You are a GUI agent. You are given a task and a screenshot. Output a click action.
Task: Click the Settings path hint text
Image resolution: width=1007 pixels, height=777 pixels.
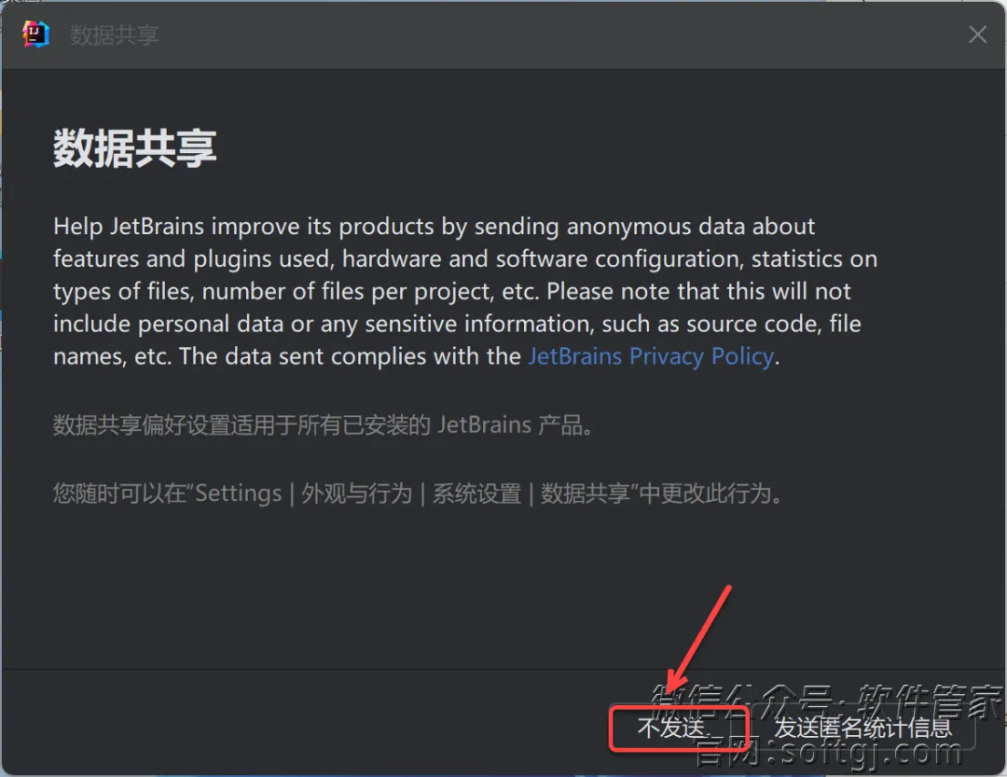pyautogui.click(x=418, y=493)
